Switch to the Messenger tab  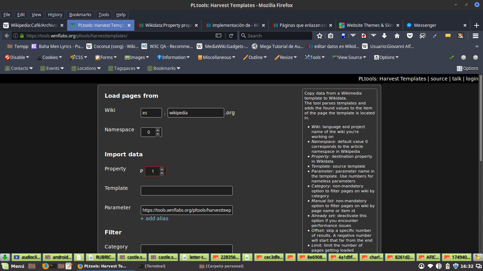point(436,25)
